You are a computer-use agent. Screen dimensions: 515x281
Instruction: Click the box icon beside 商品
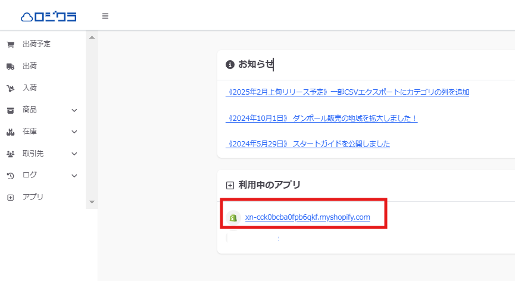click(11, 110)
